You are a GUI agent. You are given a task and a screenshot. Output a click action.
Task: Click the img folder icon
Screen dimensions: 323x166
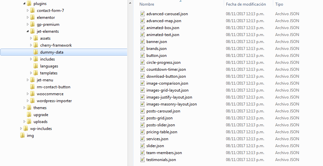[22, 136]
